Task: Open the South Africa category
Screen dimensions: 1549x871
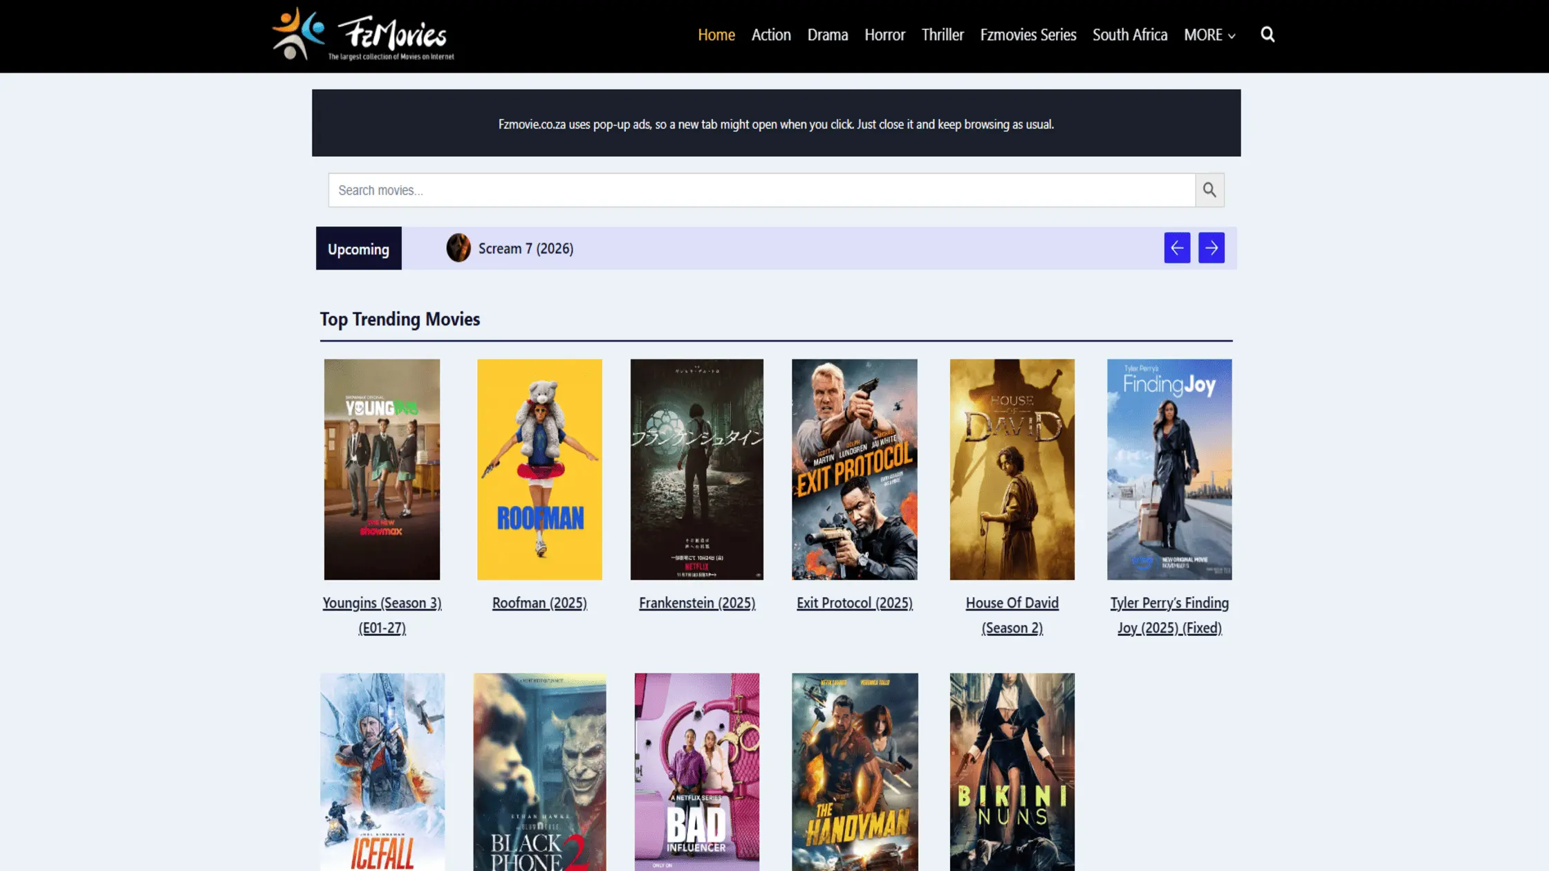Action: point(1129,35)
